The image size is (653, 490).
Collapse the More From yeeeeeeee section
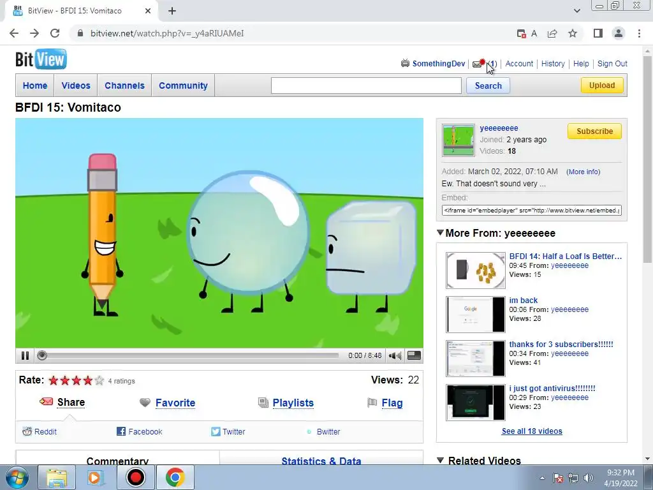(x=440, y=232)
